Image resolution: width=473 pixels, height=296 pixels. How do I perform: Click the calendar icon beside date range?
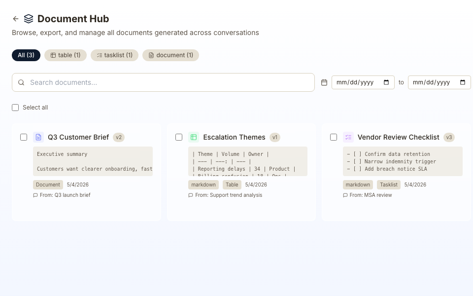(x=324, y=82)
